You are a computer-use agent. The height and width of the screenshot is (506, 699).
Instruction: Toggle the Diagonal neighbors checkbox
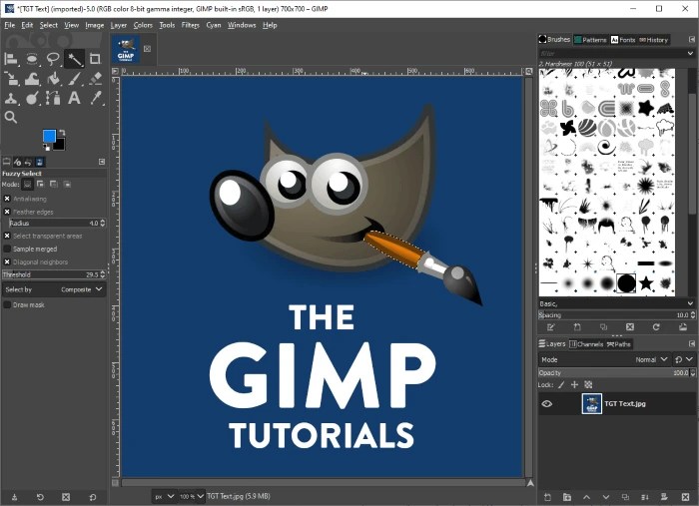(x=7, y=261)
